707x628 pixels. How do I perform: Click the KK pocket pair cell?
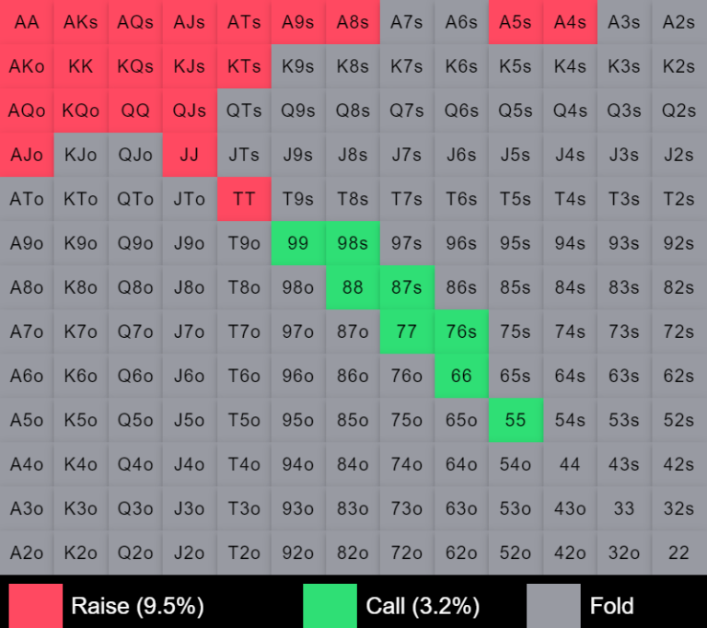coord(81,66)
